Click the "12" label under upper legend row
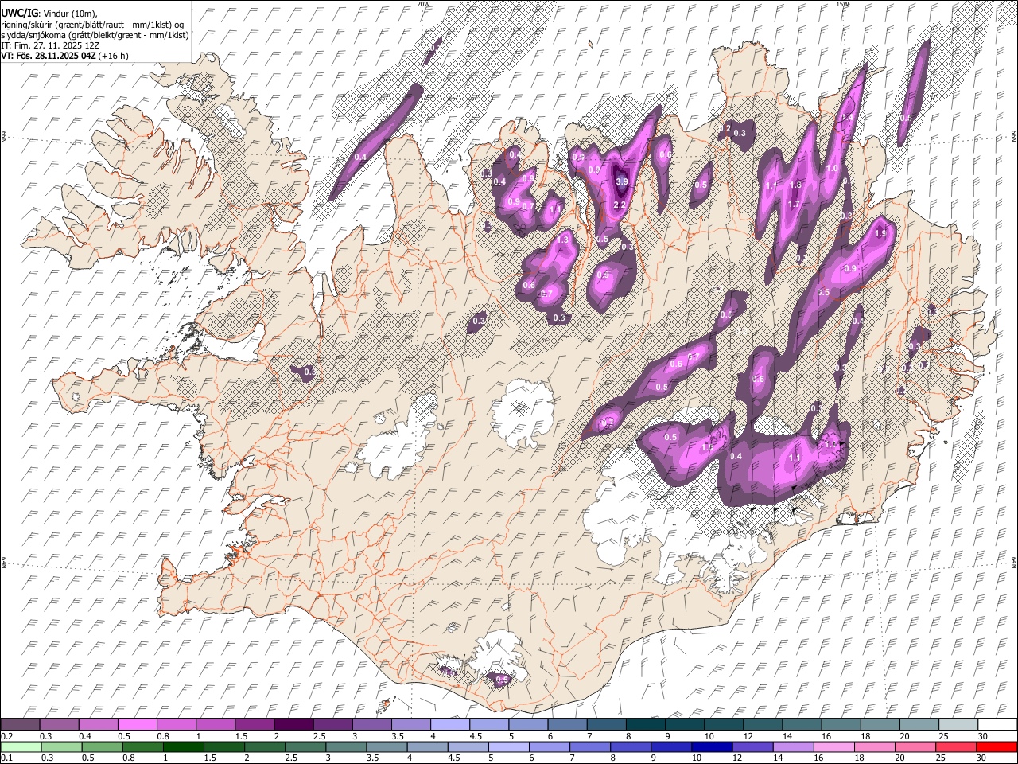 coord(748,736)
